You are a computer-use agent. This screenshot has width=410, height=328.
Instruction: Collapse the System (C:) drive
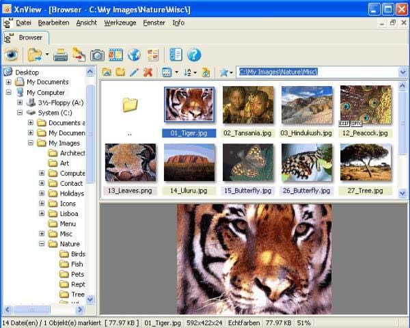20,113
